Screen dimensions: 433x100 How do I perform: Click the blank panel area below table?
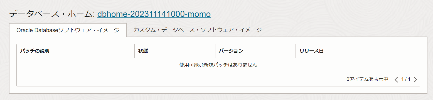click(x=218, y=90)
